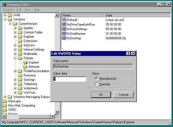Click the help question mark in Edit DWORD dialog

pyautogui.click(x=128, y=54)
